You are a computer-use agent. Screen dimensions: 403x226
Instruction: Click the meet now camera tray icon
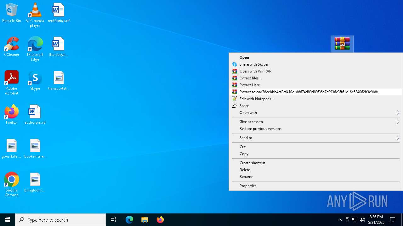[347, 220]
